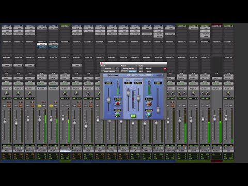Close the Oxford Transmod plugin window
Viewport: 248px width, 186px height.
pyautogui.click(x=101, y=63)
